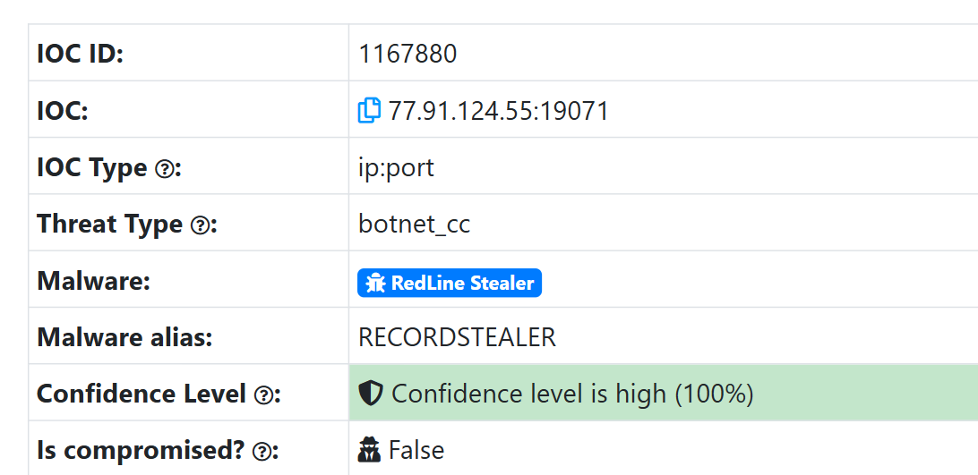The image size is (978, 475).
Task: Click the IOC ID row label
Action: (x=80, y=55)
